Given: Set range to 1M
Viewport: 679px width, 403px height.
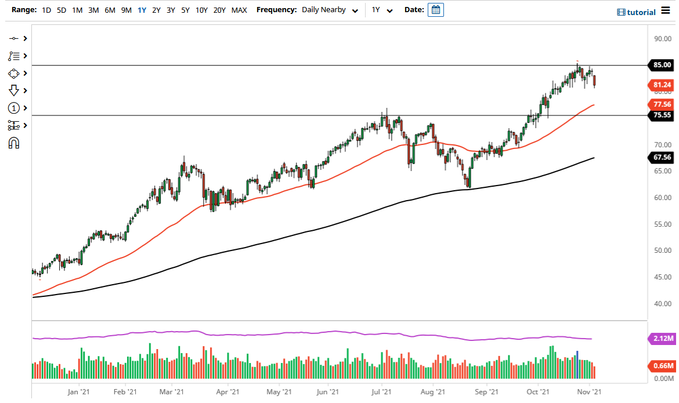Looking at the screenshot, I should click(x=77, y=10).
